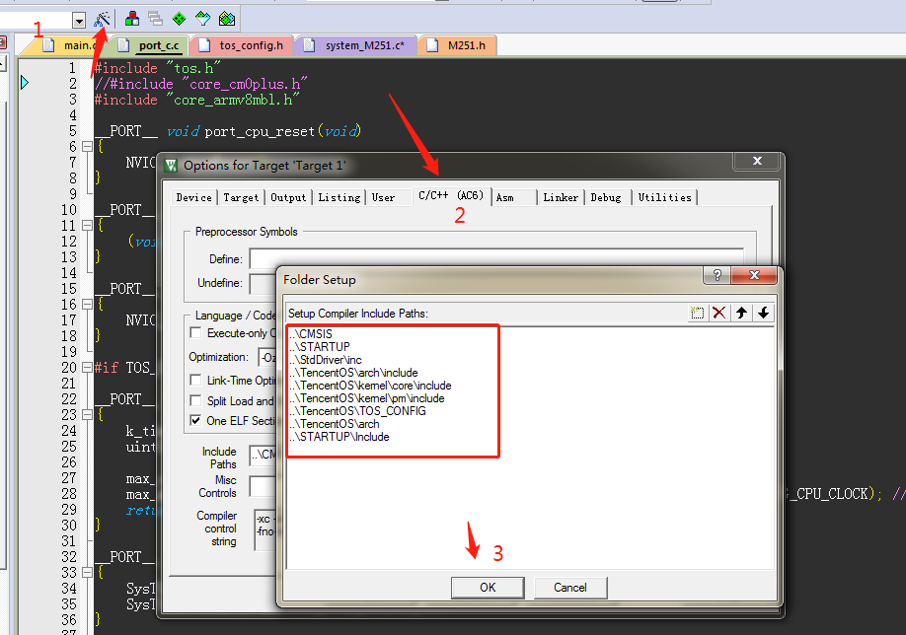Toggle the Execute-only Code checkbox

click(x=195, y=333)
